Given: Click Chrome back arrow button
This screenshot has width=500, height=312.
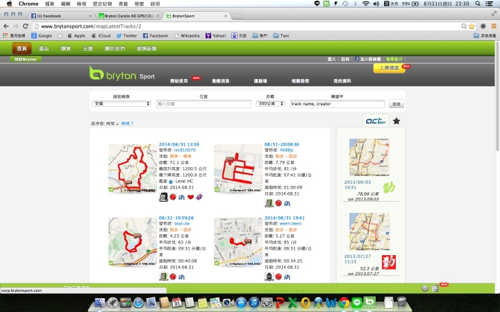Looking at the screenshot, I should [6, 26].
